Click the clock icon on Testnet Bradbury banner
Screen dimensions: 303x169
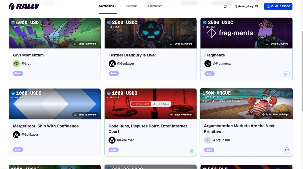tap(171, 44)
